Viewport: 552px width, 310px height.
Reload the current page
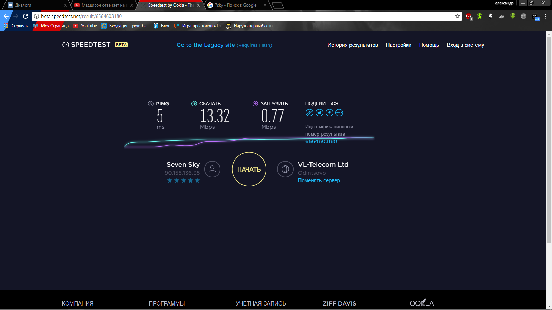(x=26, y=16)
